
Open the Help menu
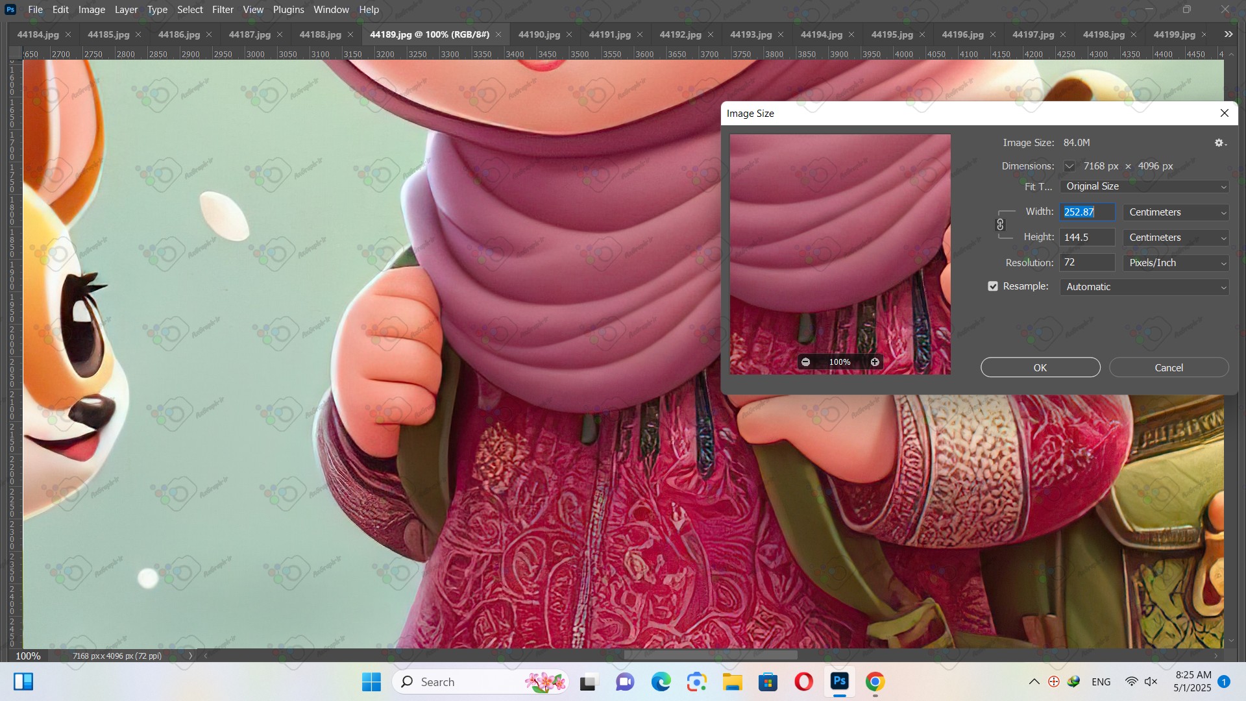pyautogui.click(x=369, y=10)
